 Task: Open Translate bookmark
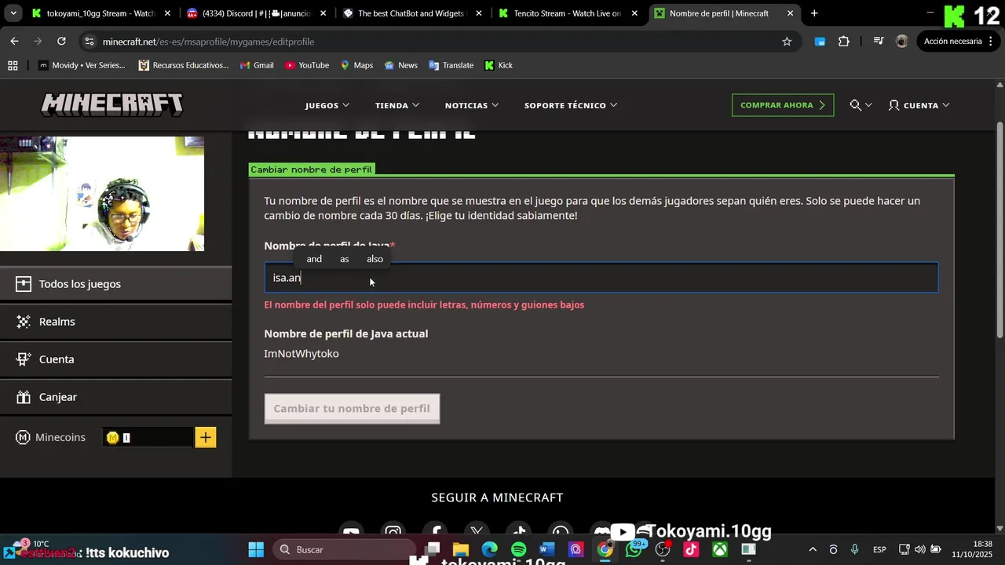(451, 65)
